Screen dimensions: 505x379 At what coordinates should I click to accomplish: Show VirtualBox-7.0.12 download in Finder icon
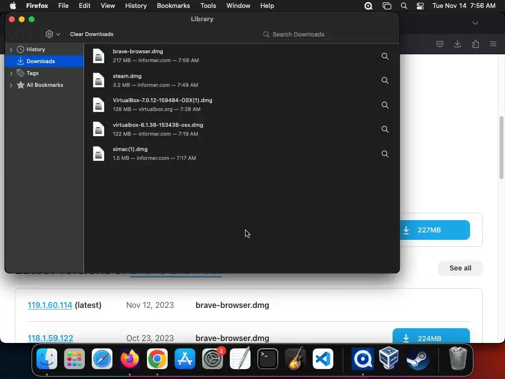coord(385,105)
